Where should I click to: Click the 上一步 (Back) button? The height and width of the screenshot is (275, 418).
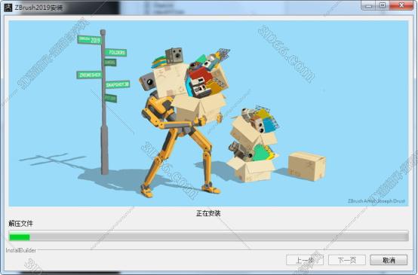(x=305, y=260)
